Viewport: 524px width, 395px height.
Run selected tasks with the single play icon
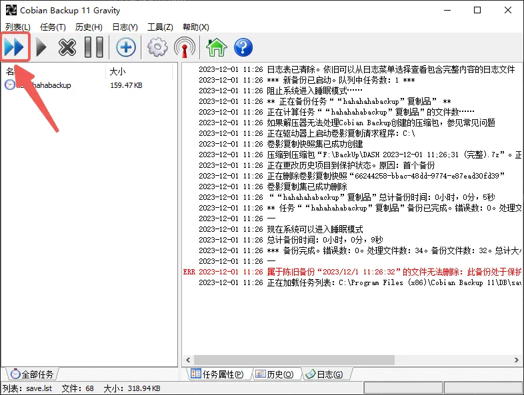[x=41, y=47]
